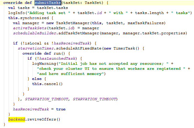This screenshot has height=128, width=194.
Task: Click the reviveOffers method call
Action: tap(41, 119)
